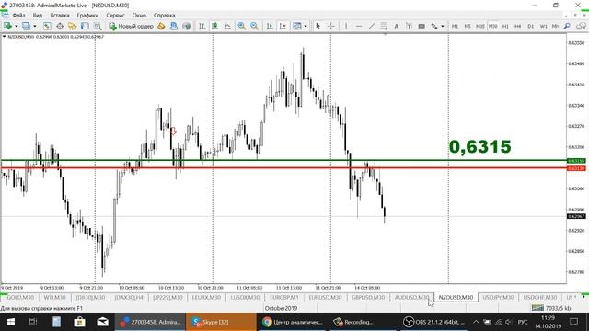Toggle auto scroll chart icon
Image resolution: width=589 pixels, height=331 pixels.
coord(270,26)
